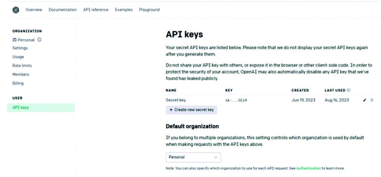Go to the Members page
Image resolution: width=381 pixels, height=177 pixels.
coord(21,74)
